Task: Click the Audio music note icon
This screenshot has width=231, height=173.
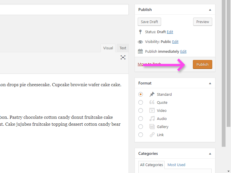Action: [152, 119]
